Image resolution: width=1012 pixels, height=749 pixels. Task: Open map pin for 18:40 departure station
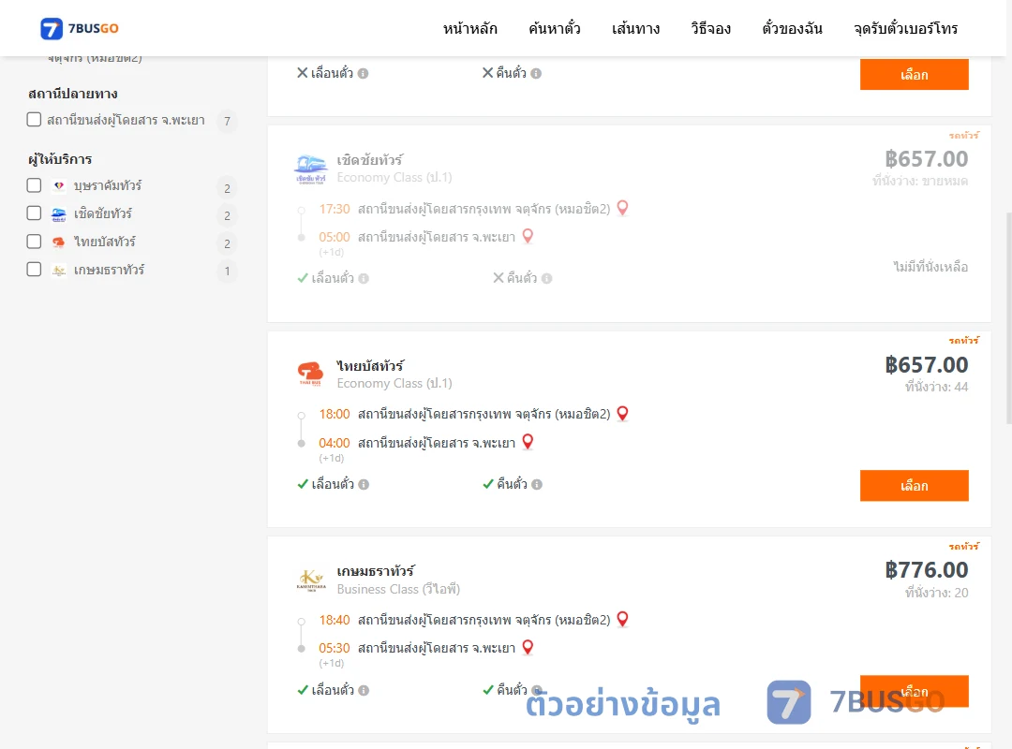(622, 619)
